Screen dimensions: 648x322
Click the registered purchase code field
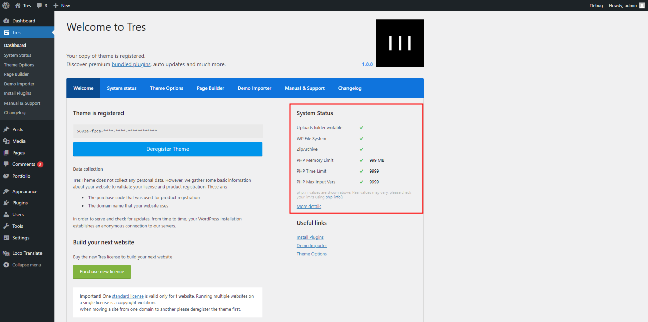(x=167, y=131)
